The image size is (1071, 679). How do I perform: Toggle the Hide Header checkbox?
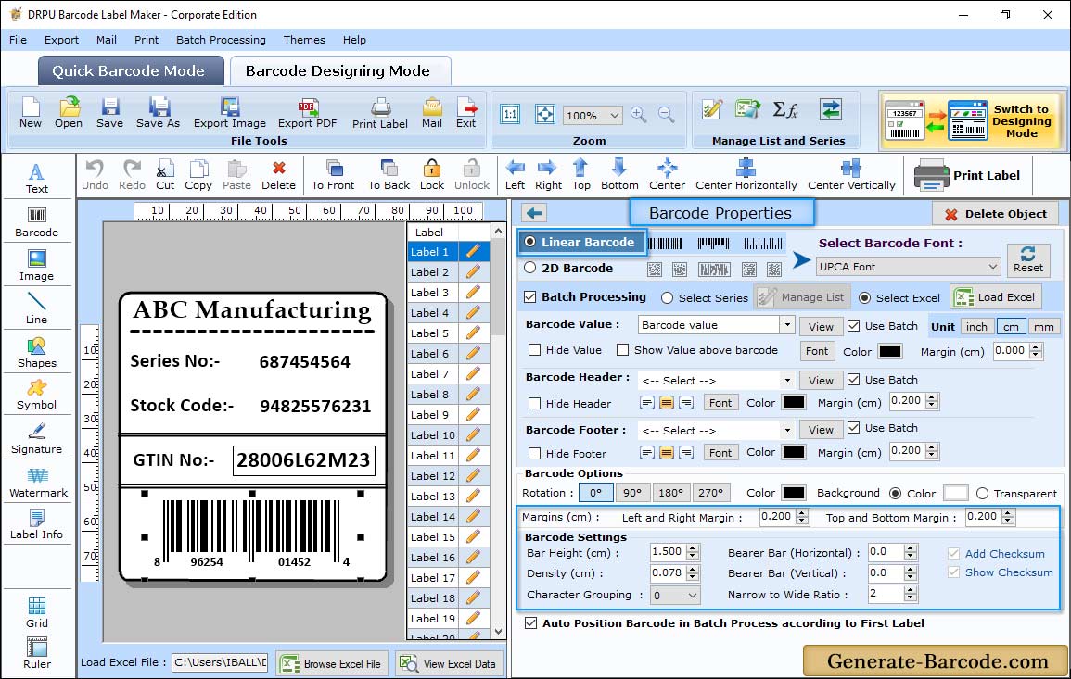click(535, 404)
